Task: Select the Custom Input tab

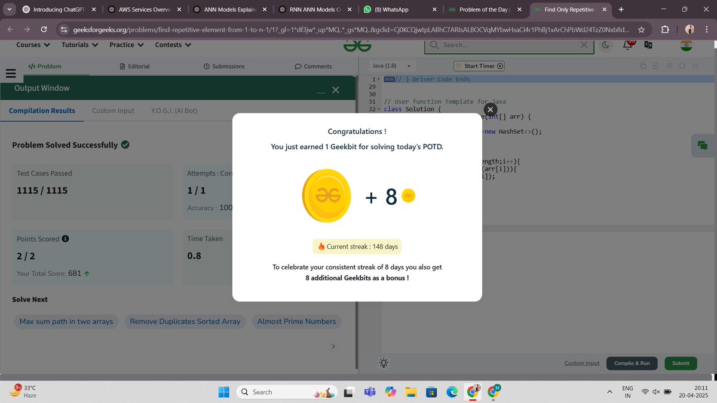Action: click(x=113, y=110)
